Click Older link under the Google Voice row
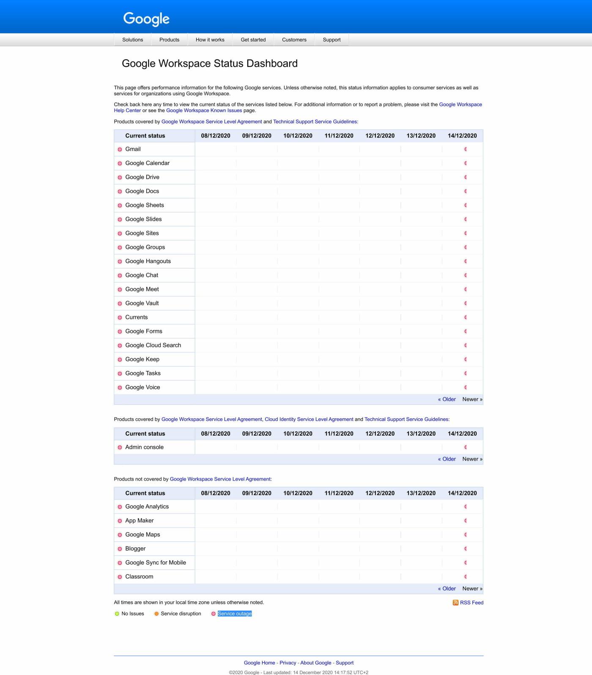Image resolution: width=592 pixels, height=675 pixels. (x=447, y=399)
